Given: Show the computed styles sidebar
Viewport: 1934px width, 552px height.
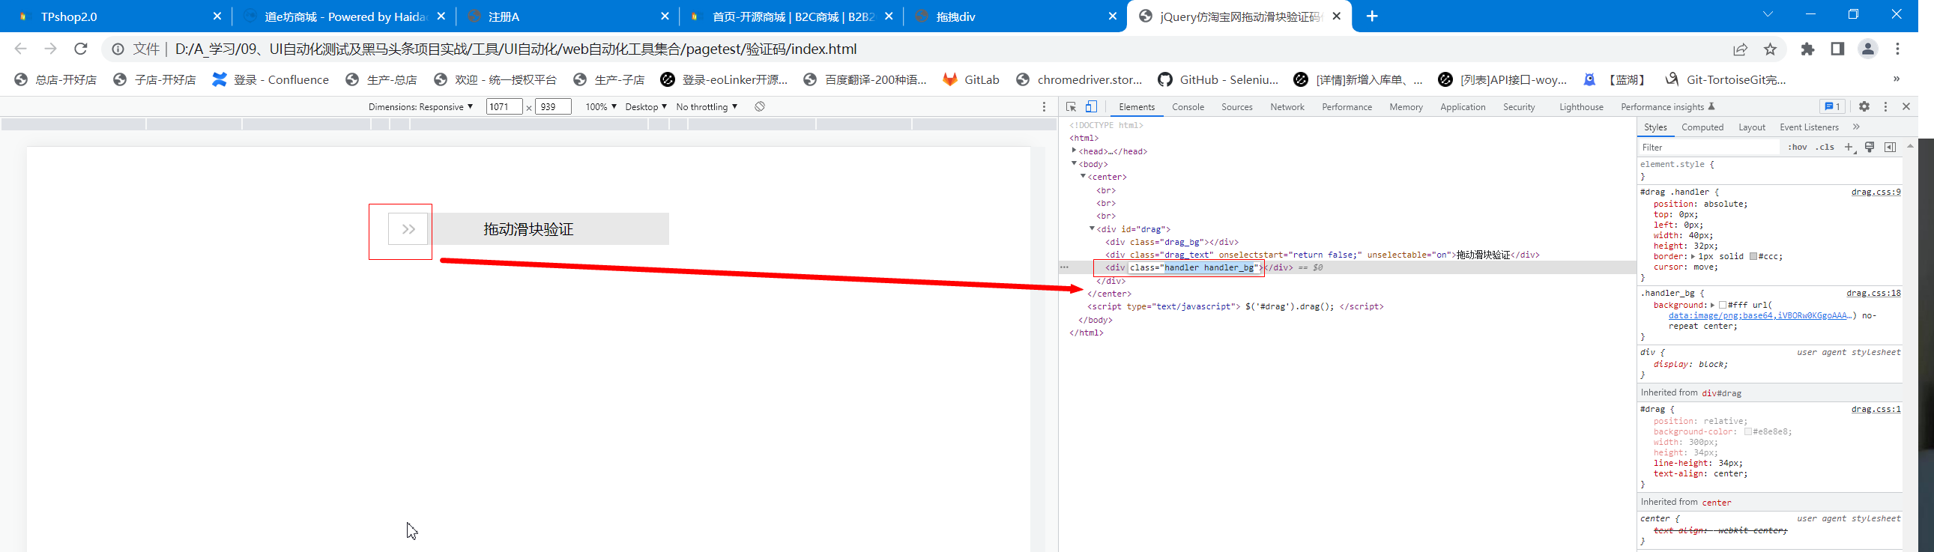Looking at the screenshot, I should (1891, 147).
